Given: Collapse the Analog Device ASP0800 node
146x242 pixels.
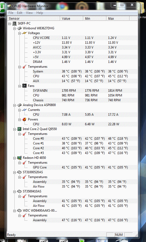Looking at the screenshot, I should [14, 105].
